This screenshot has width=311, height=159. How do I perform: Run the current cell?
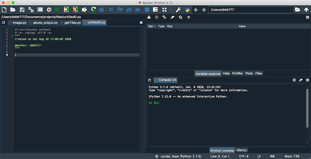pos(66,9)
